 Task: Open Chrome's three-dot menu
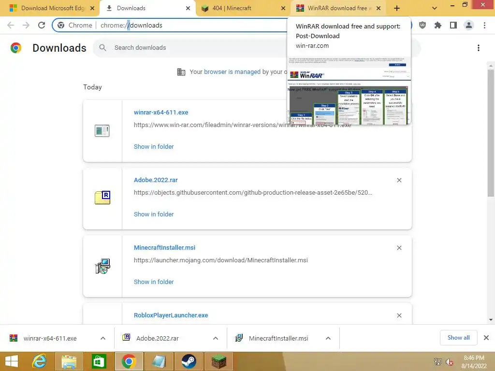pos(484,25)
